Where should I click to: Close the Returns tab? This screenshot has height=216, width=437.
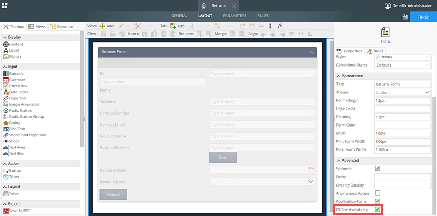[234, 6]
